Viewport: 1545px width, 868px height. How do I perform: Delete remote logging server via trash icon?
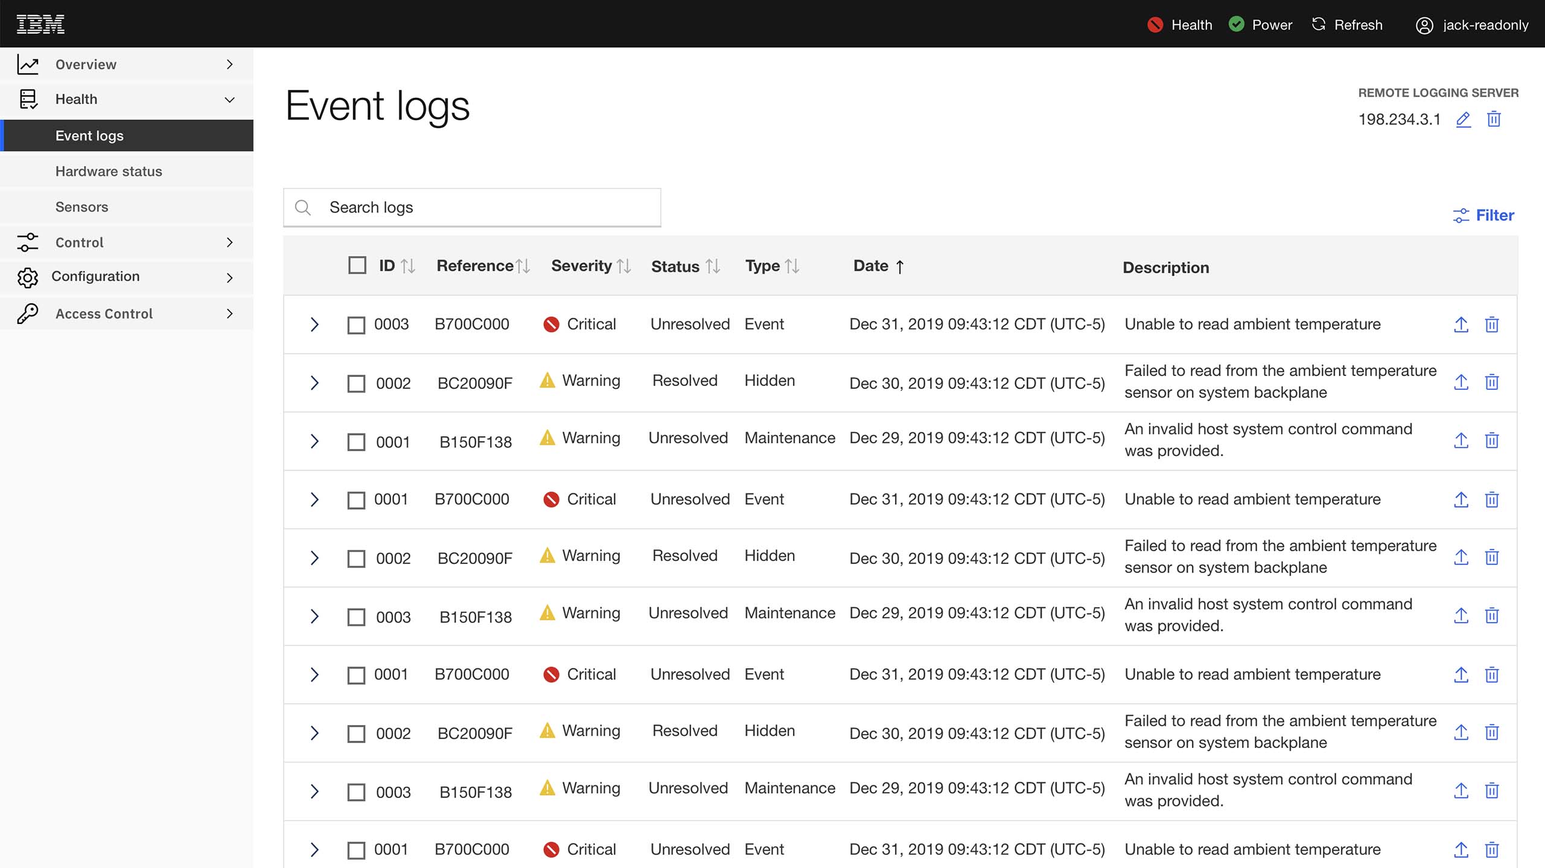tap(1494, 119)
